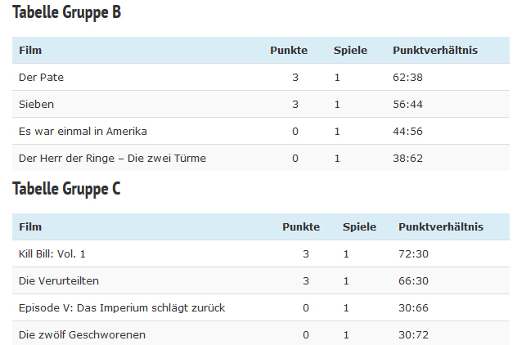Click the 72:30 score ratio for Kill Bill
Viewport: 517px width, 345px height.
point(413,254)
